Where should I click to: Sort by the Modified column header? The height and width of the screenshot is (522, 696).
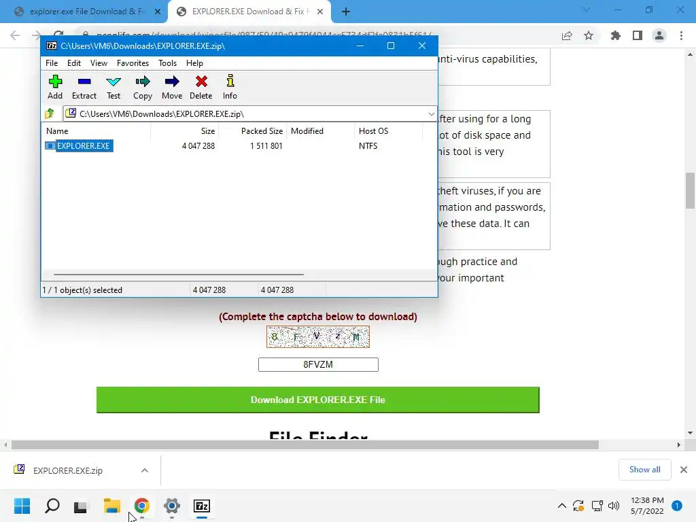point(321,131)
